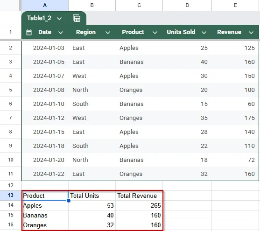Select cell with date 2024-01-03

(x=45, y=48)
